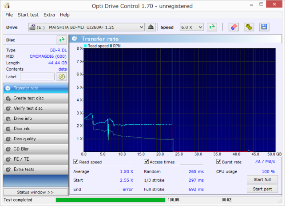Click the Random access value 265 ms

tap(196, 172)
